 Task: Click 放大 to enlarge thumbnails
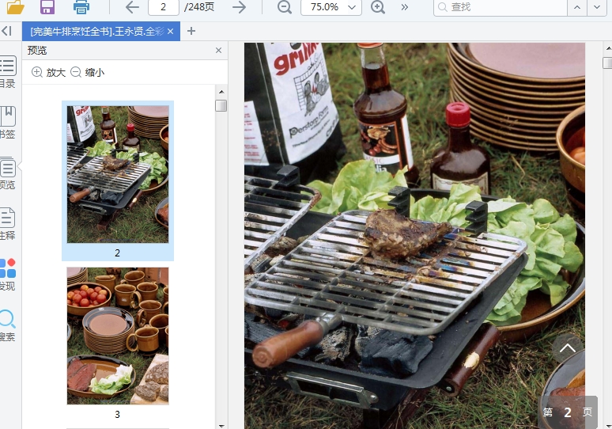(x=48, y=72)
